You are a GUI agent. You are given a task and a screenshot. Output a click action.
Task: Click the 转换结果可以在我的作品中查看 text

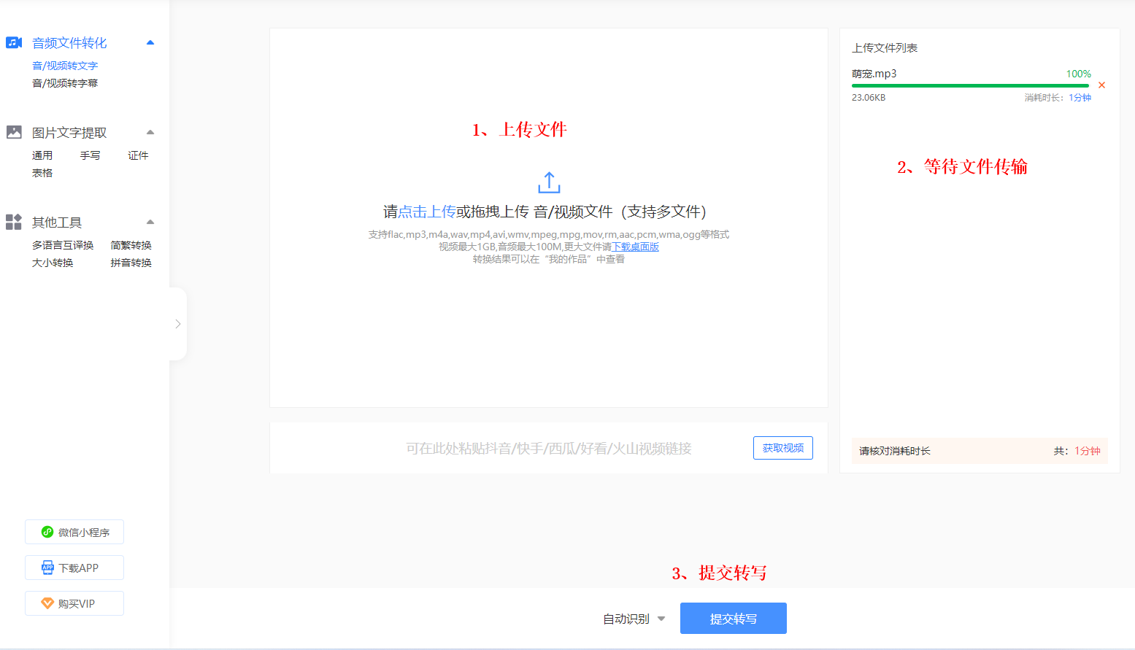(x=549, y=259)
